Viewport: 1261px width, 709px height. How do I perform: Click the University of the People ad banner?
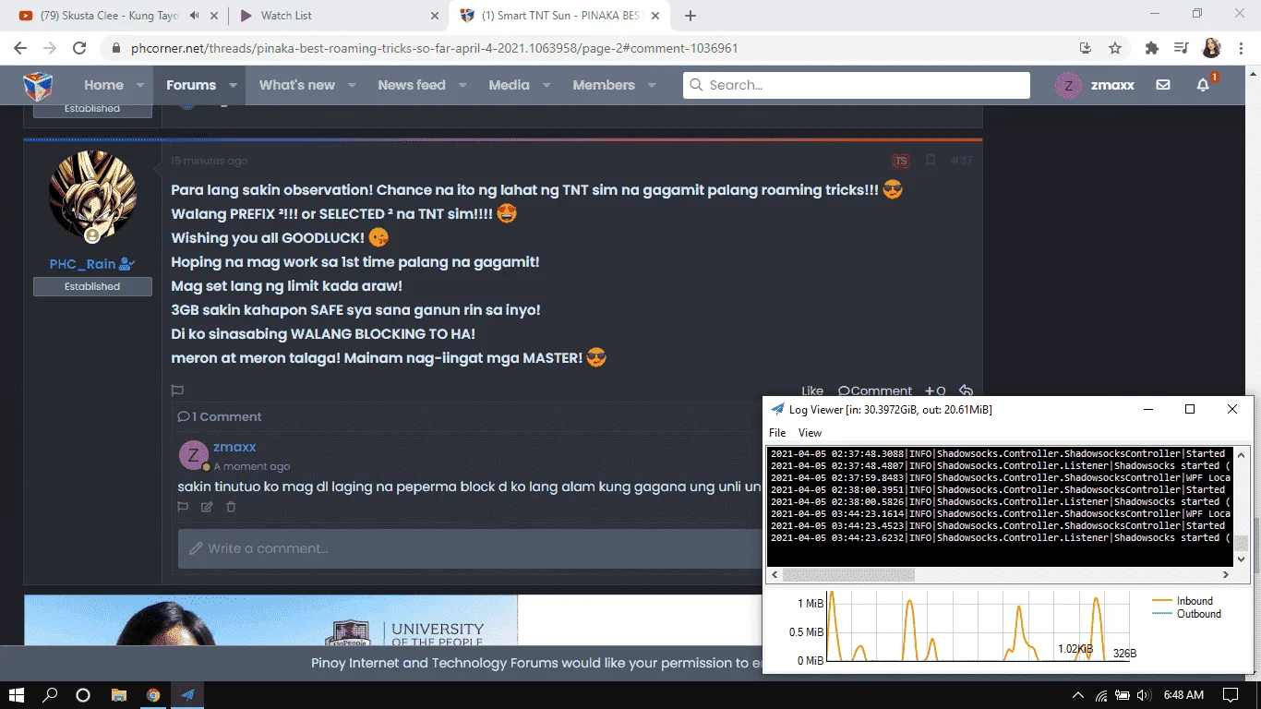(270, 620)
